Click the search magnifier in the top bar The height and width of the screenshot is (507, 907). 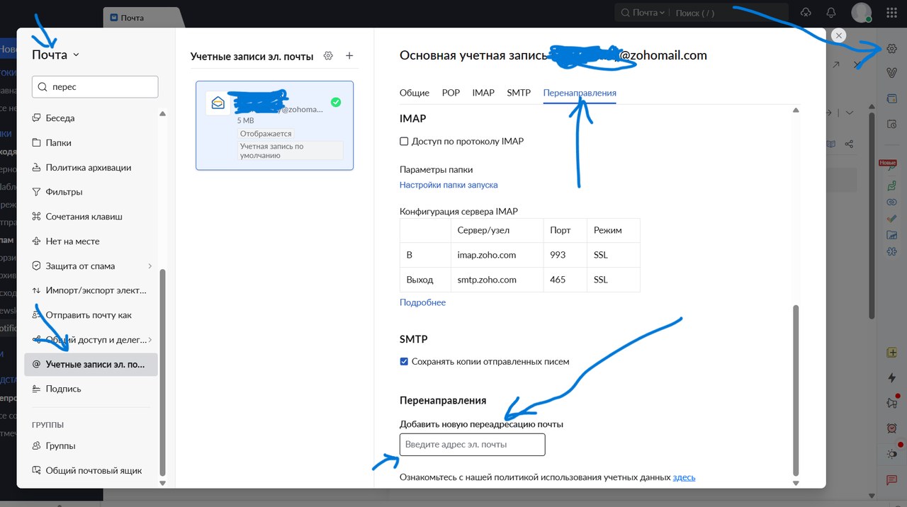click(626, 12)
